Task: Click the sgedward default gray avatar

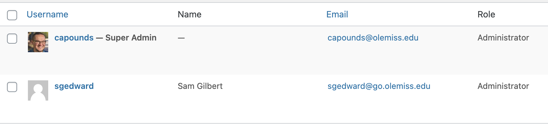Action: pos(38,90)
